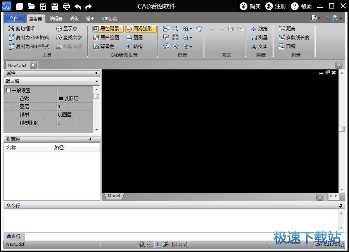This screenshot has width=349, height=252.
Task: Pick Background Color (背景色) swatch
Action: pyautogui.click(x=104, y=47)
